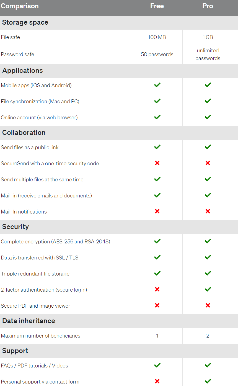
Task: Click the Pro column check for File synchronization
Action: coord(208,101)
